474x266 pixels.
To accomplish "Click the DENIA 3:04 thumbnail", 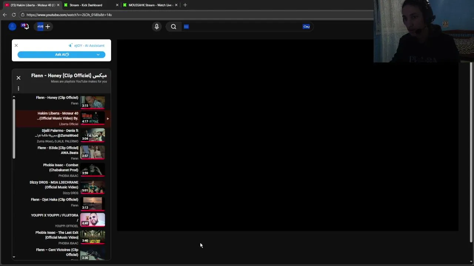I will 93,135.
